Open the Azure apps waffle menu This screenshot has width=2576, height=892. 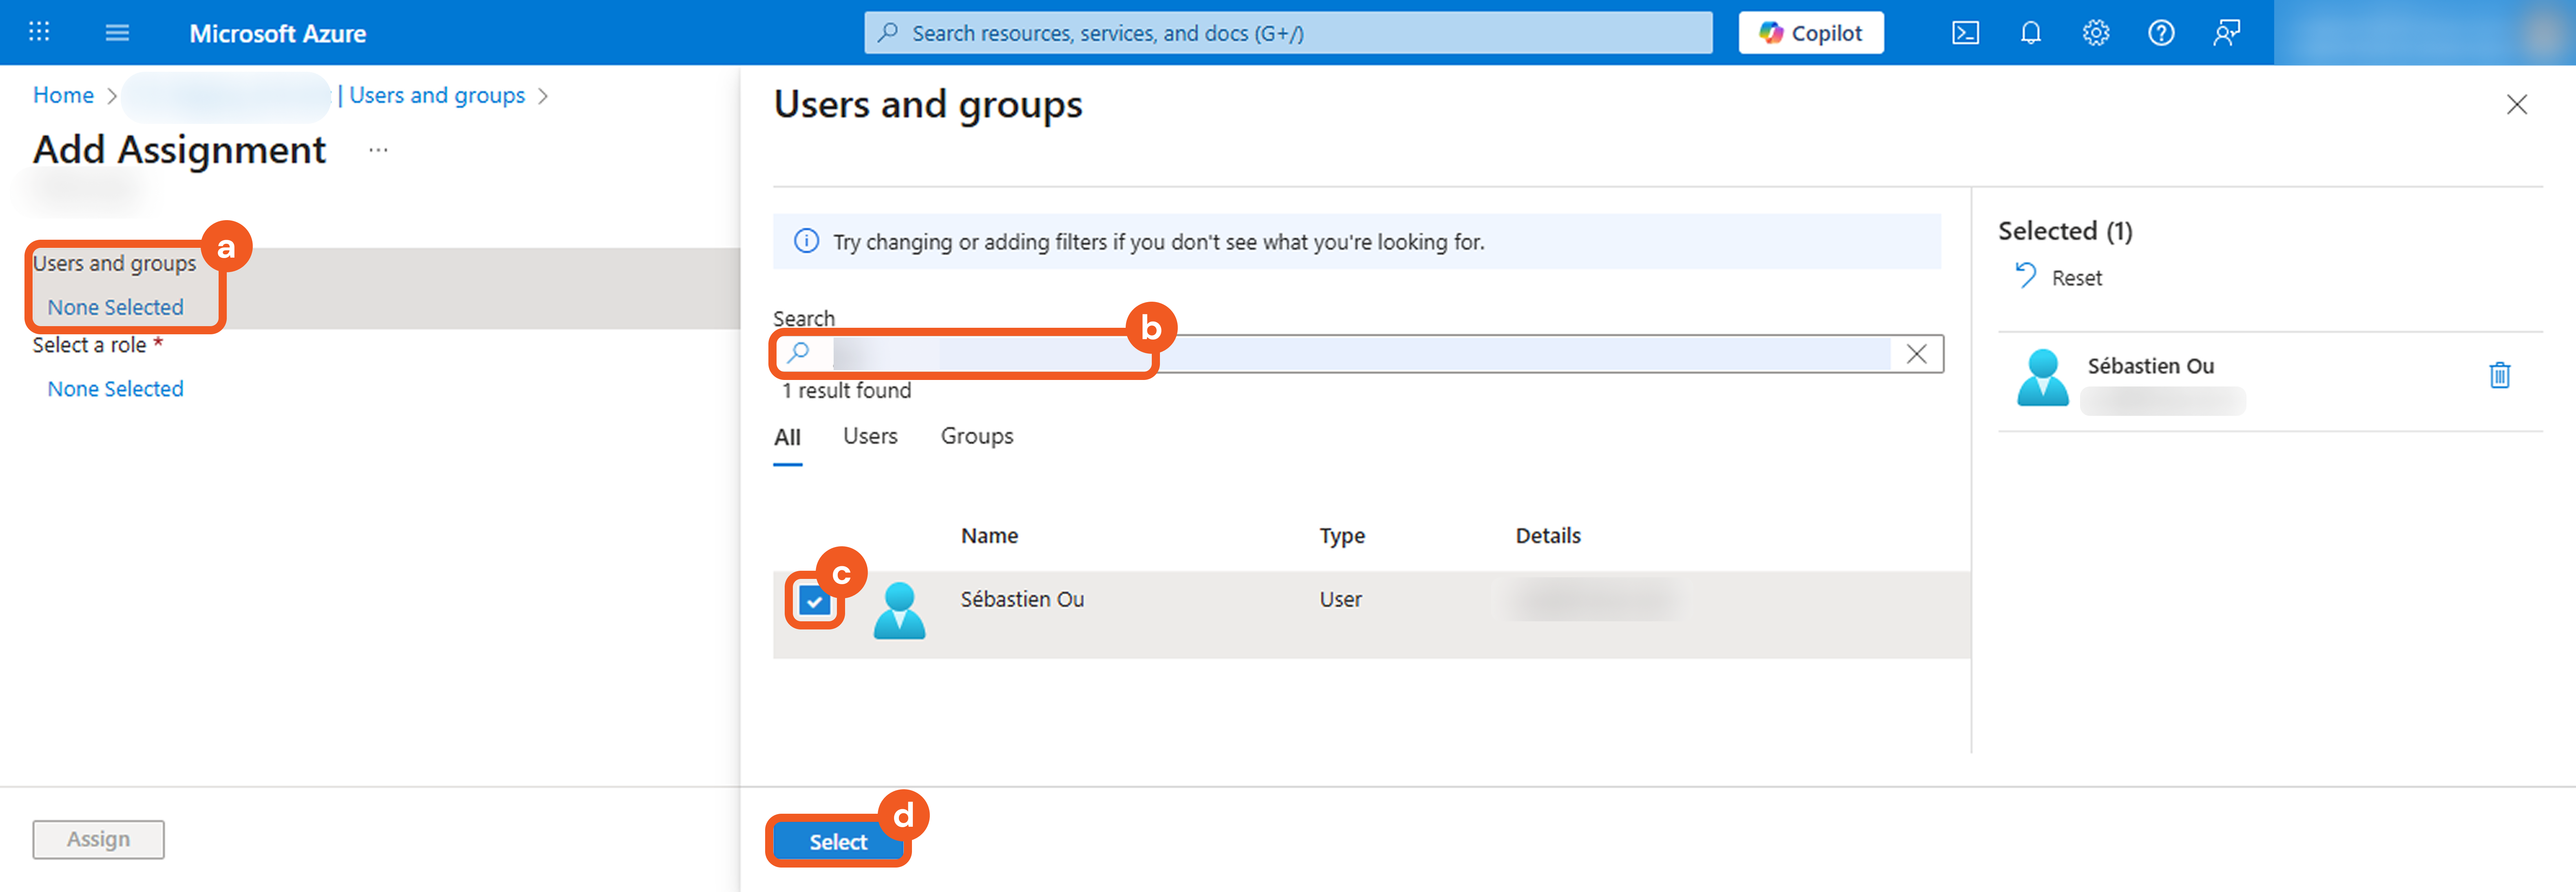(39, 32)
